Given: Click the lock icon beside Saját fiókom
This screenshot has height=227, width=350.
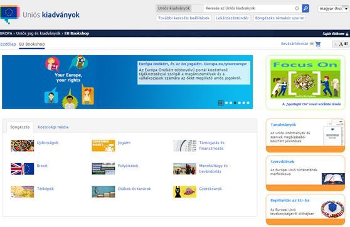Looking at the screenshot, I should pyautogui.click(x=347, y=34).
